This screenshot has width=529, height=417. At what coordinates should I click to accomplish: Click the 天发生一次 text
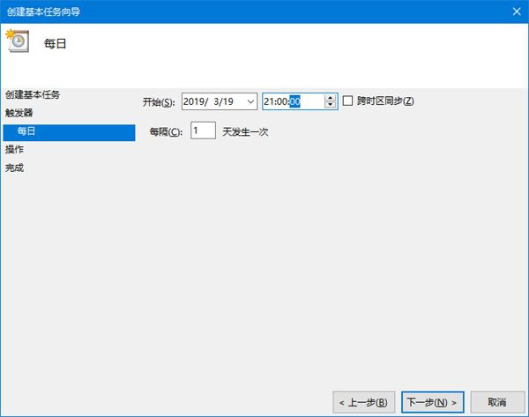point(245,132)
